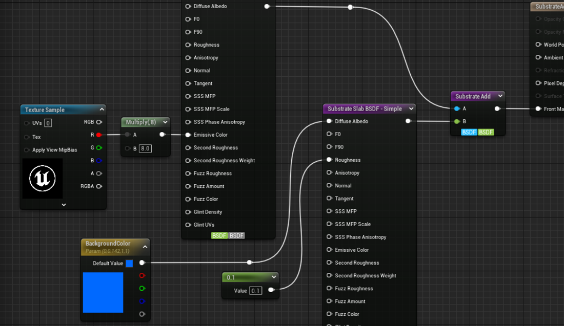
Task: Select the BackgroundColor node title
Action: tap(108, 244)
